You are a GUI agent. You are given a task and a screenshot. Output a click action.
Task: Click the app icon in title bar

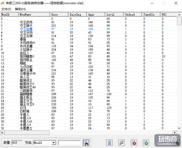click(2, 3)
